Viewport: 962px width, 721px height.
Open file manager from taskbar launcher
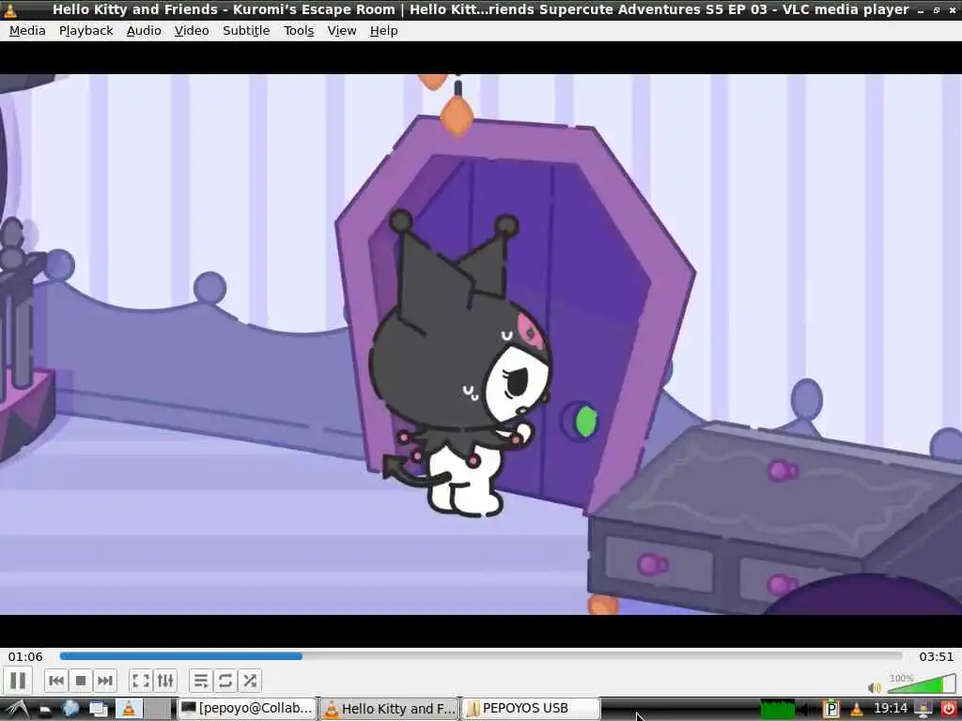pos(45,710)
